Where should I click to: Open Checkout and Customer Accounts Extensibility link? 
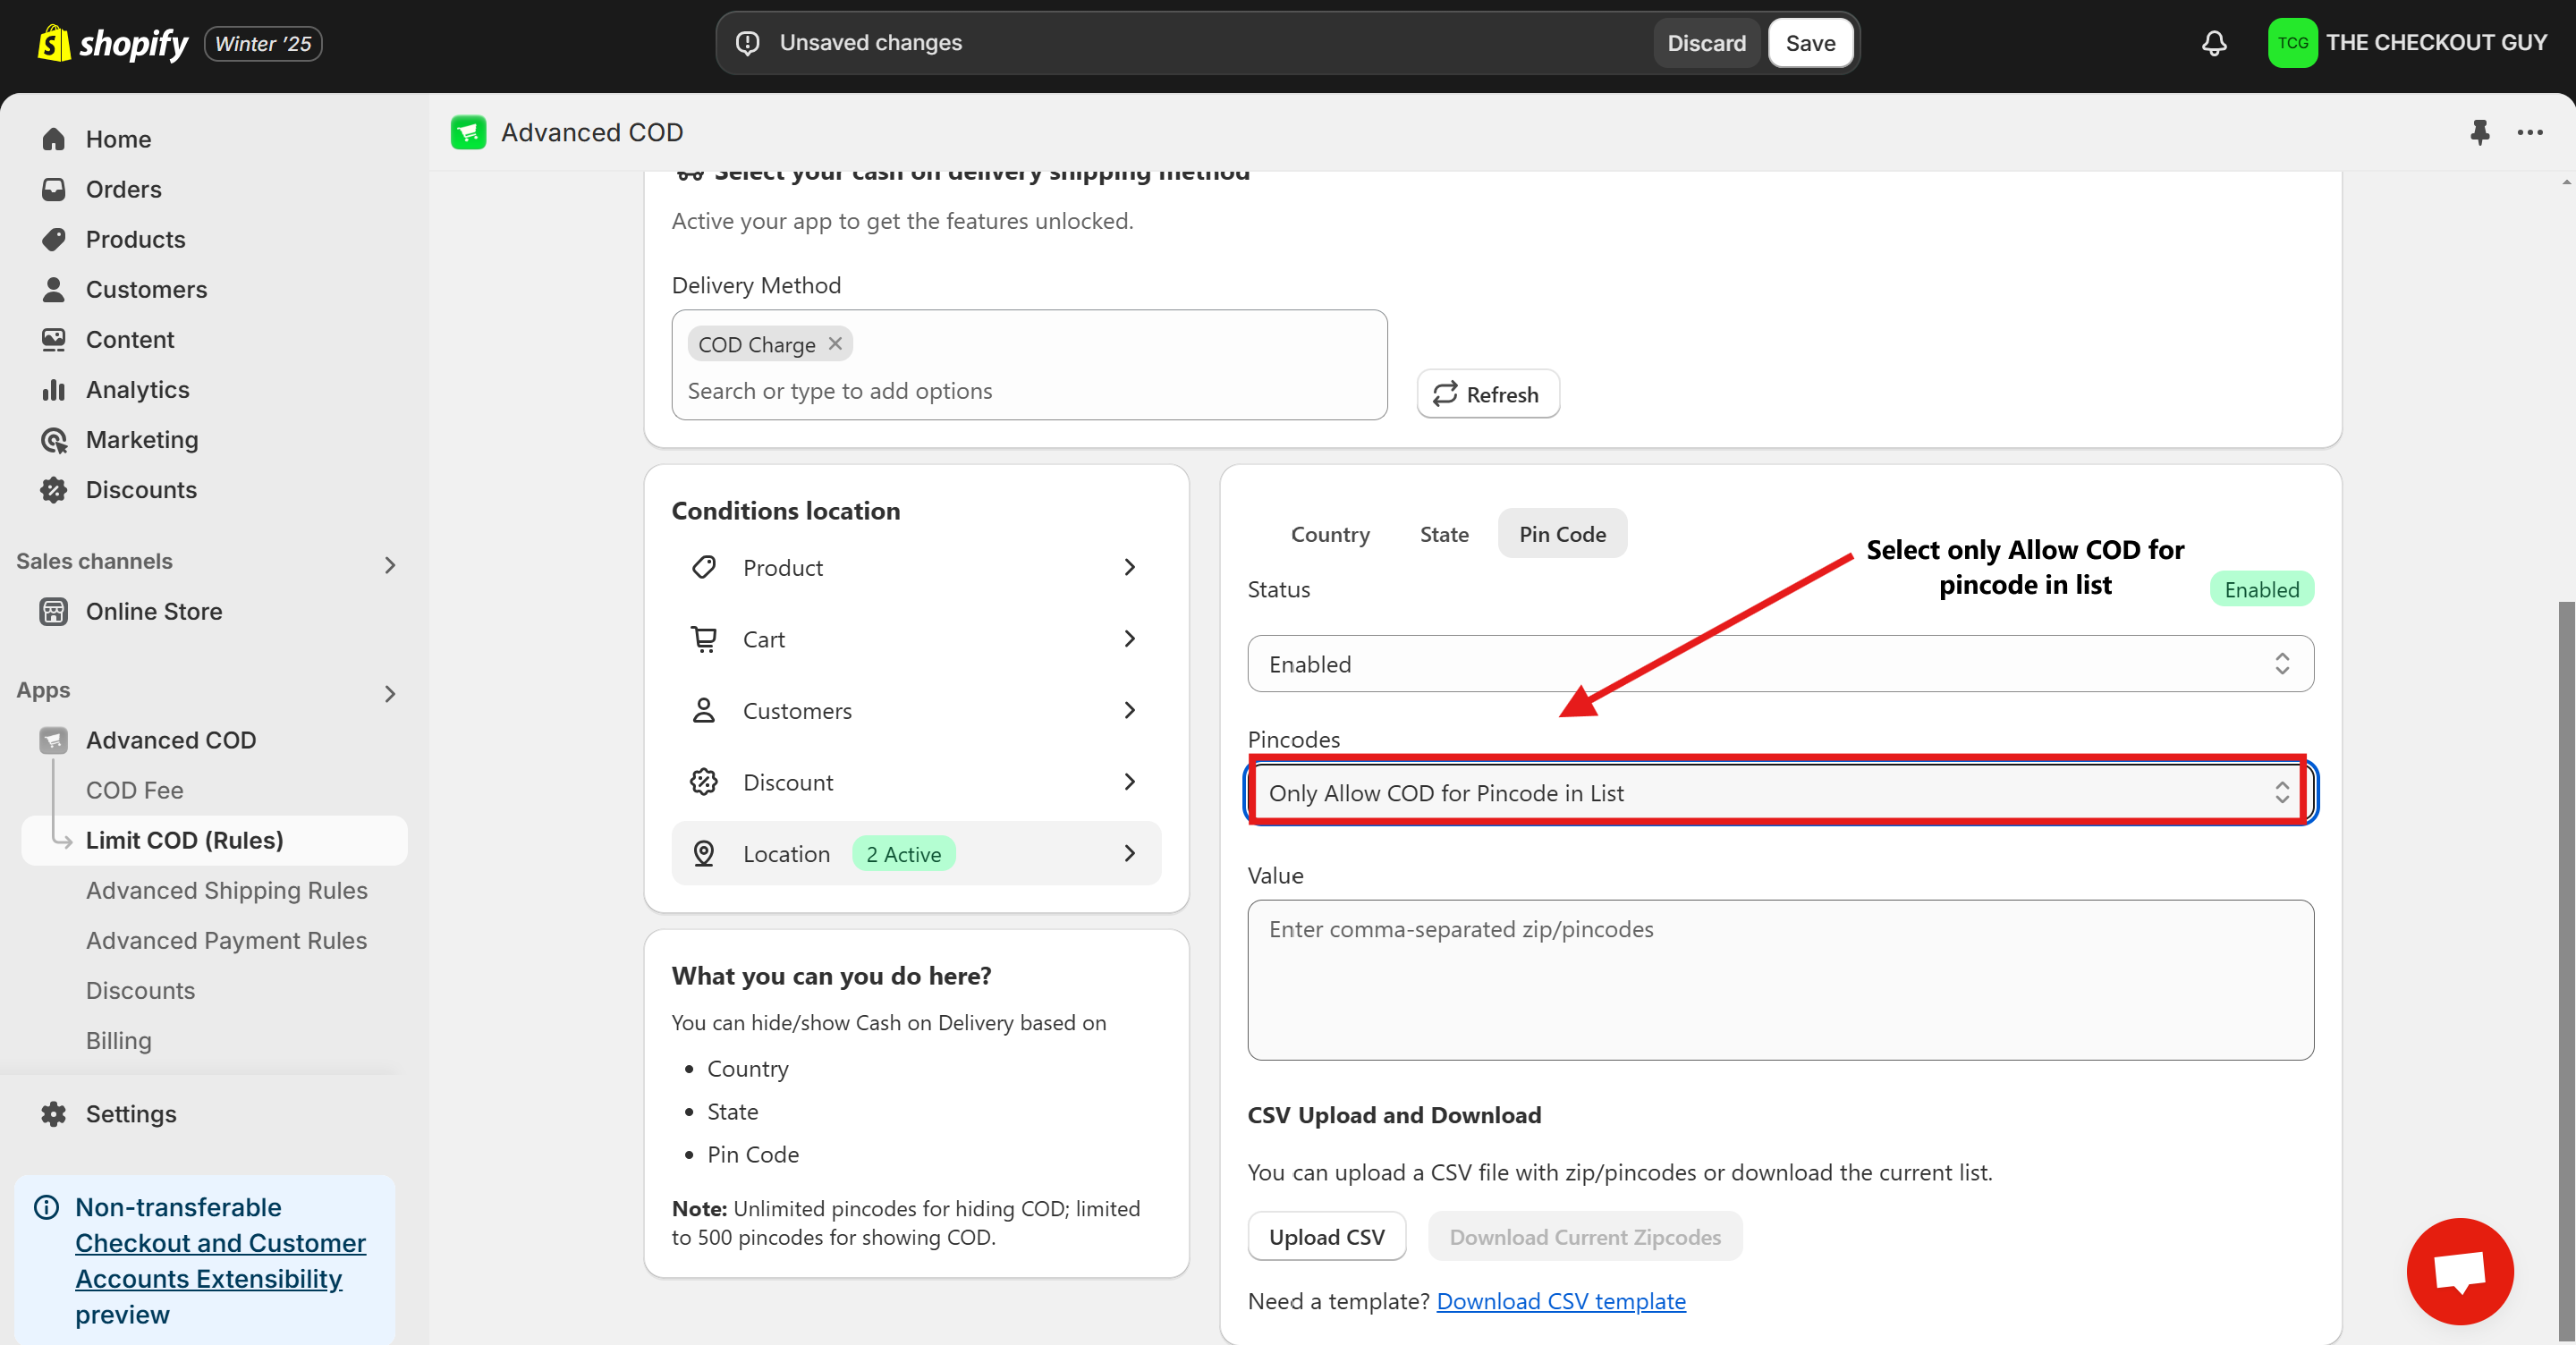[x=220, y=1260]
